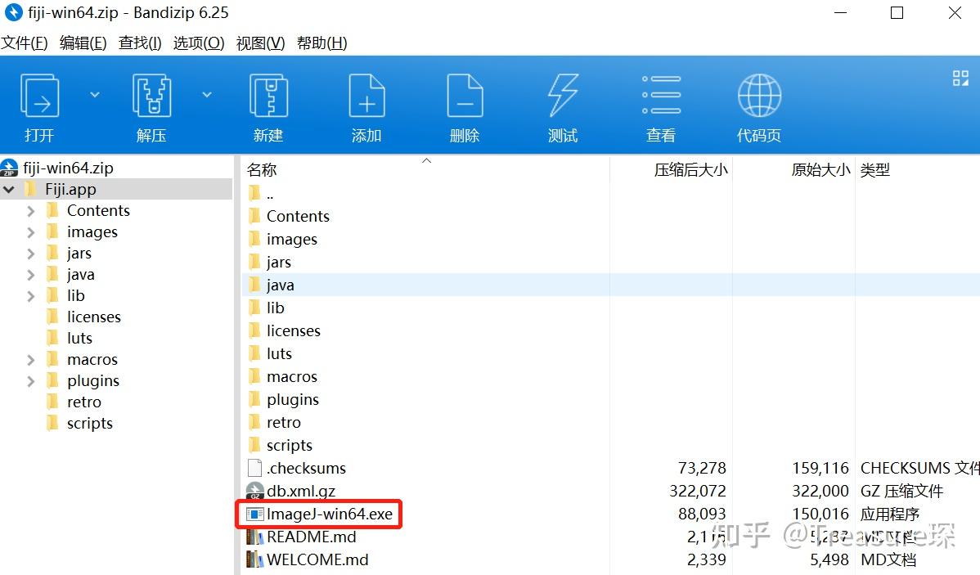Click the 删除 (Delete) toolbar icon
Image resolution: width=980 pixels, height=575 pixels.
click(465, 98)
